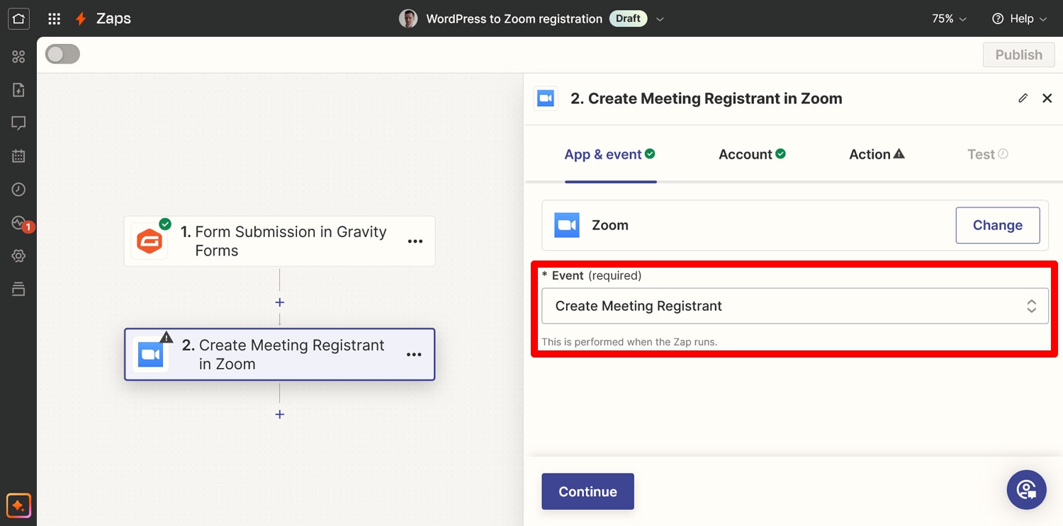Open the Zapier home icon
Viewport: 1063px width, 526px height.
(18, 18)
